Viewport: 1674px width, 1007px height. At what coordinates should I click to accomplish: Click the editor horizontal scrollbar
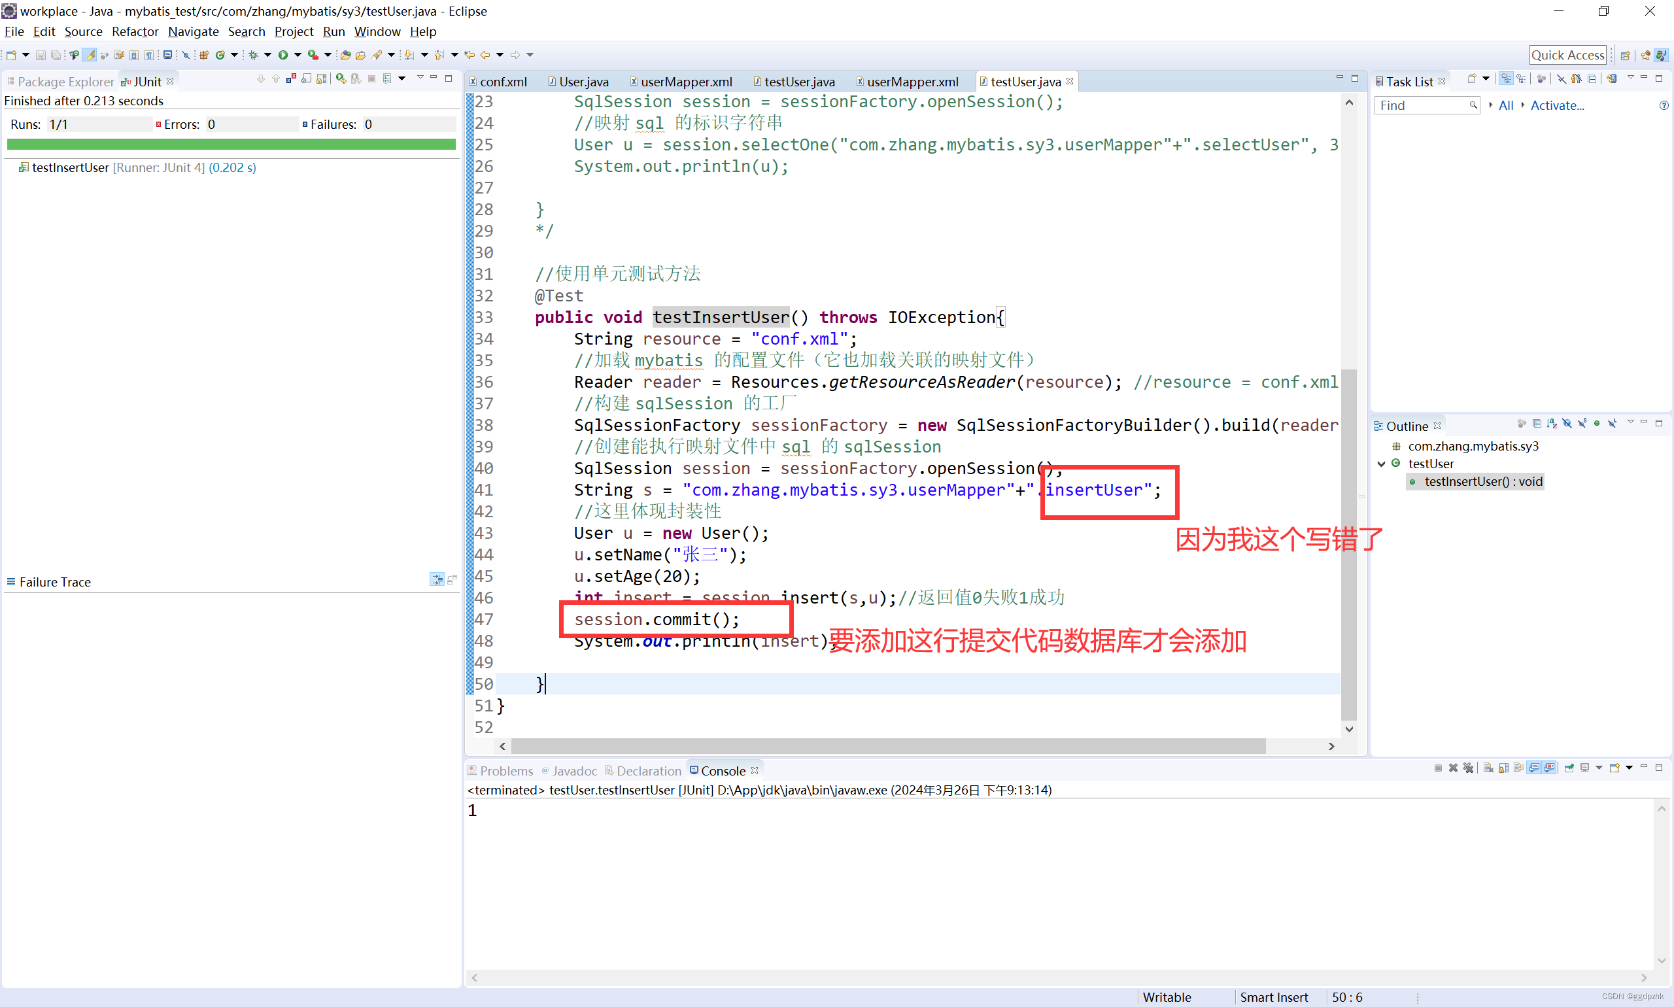pyautogui.click(x=888, y=747)
